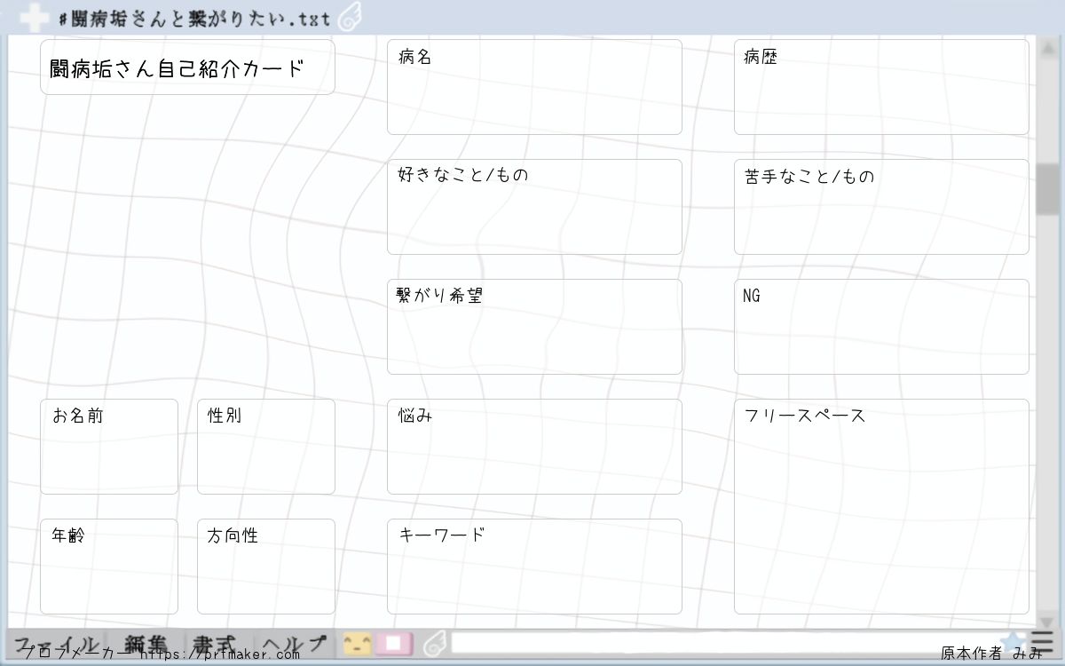This screenshot has height=666, width=1065.
Task: Click the 方向性 box
Action: tap(266, 567)
